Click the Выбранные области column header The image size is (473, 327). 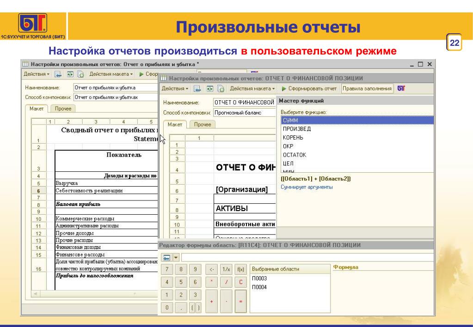[290, 269]
